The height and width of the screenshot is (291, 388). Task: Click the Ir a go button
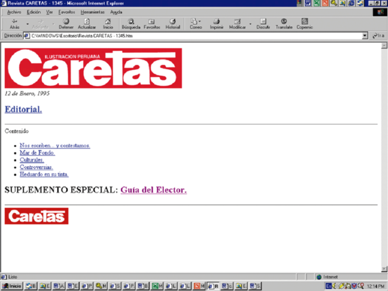pos(379,36)
